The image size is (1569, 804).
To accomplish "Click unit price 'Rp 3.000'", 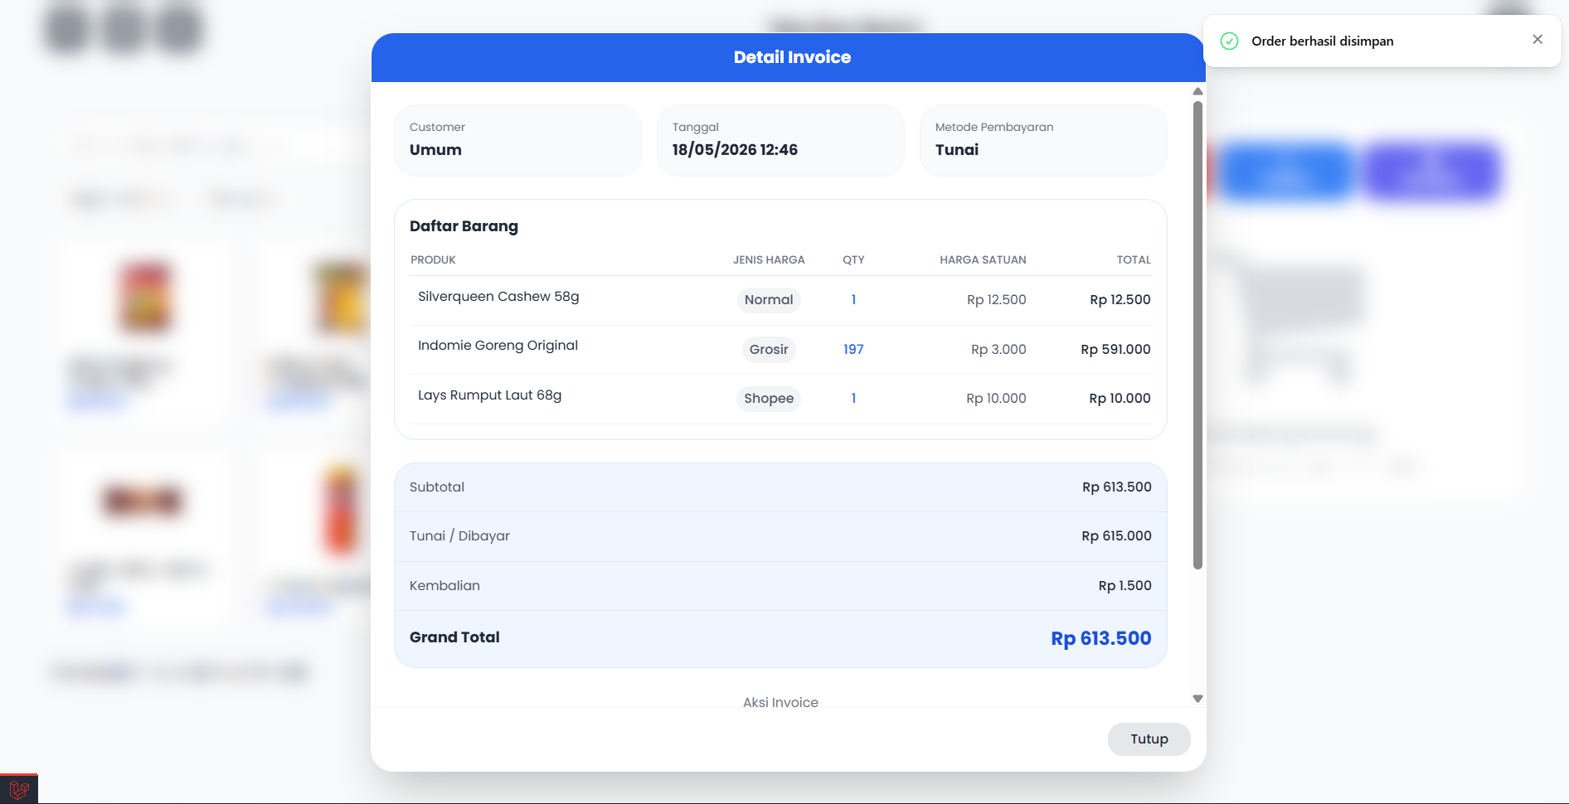I will (x=998, y=350).
